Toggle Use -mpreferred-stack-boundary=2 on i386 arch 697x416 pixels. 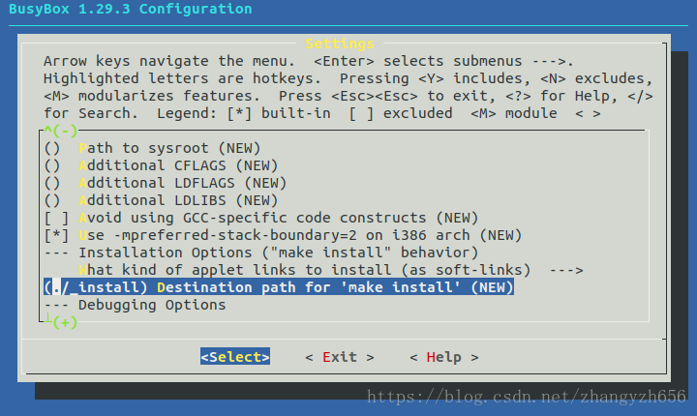(x=283, y=235)
